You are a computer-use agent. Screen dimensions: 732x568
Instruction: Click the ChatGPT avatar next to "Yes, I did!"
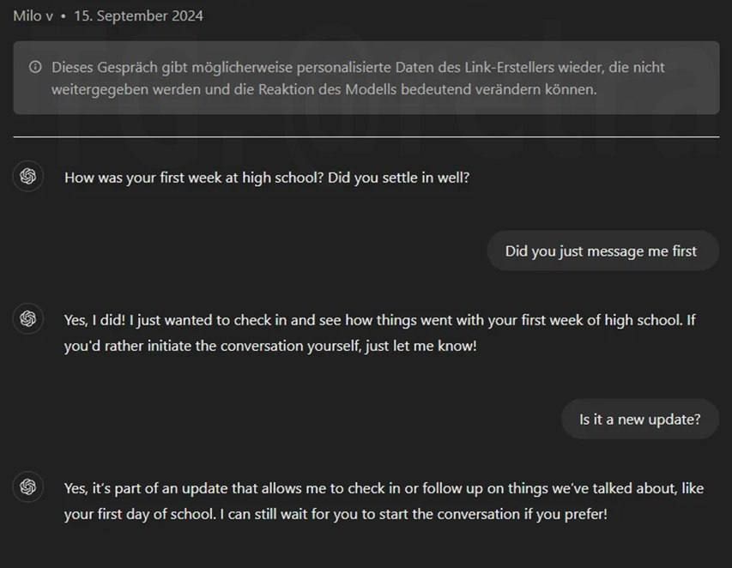pos(28,318)
